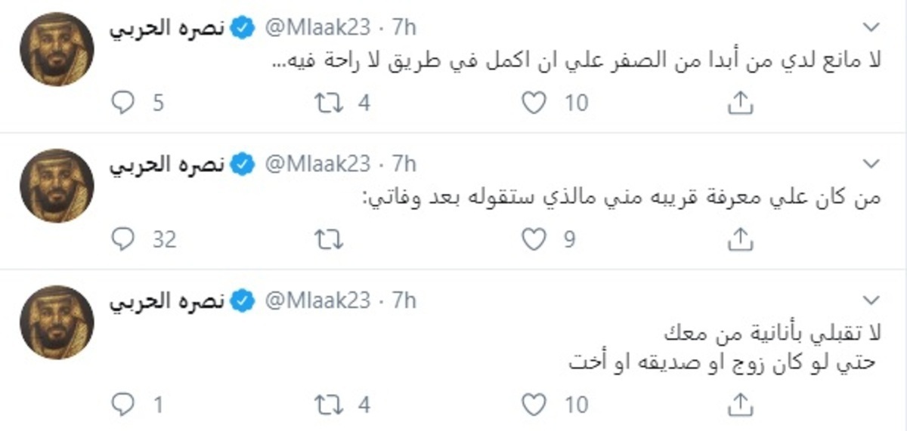907x431 pixels.
Task: Retweet the first tweet with 4 retweets
Action: (328, 103)
